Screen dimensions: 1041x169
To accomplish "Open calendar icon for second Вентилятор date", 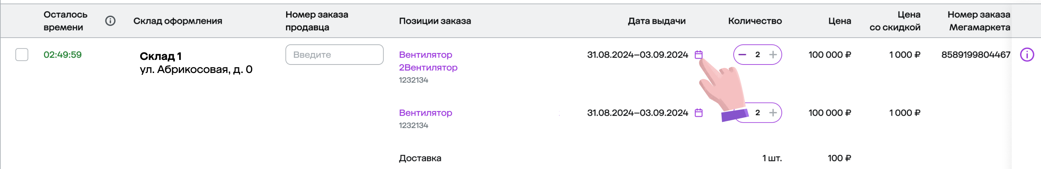I will (699, 113).
